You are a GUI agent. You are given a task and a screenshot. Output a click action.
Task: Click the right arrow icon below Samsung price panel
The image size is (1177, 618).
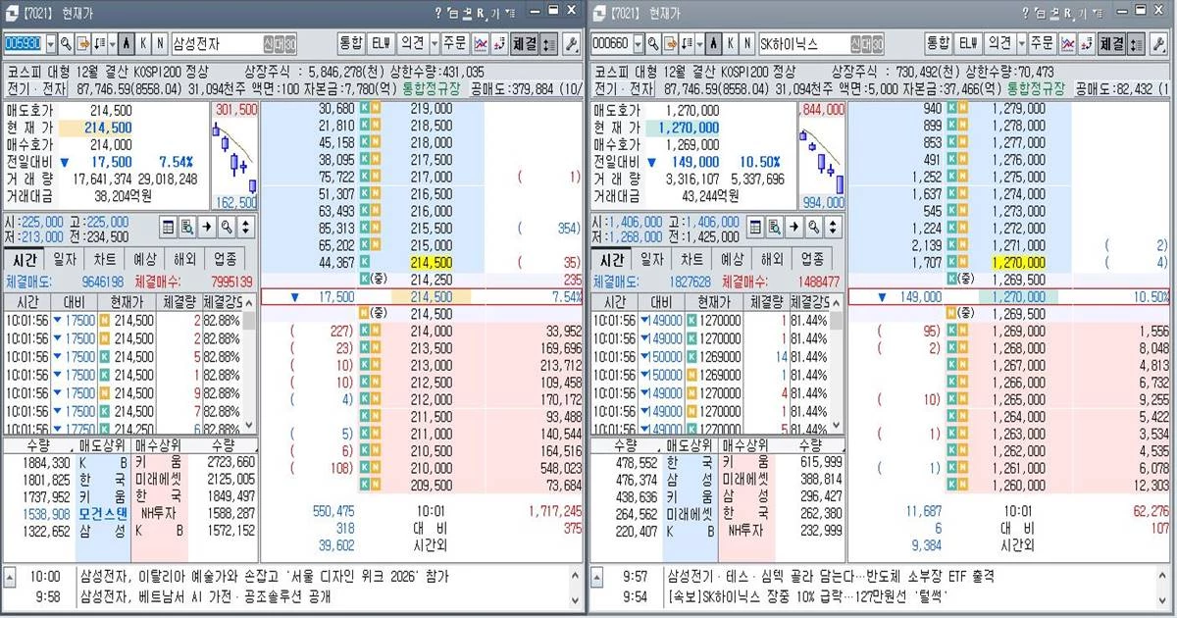pos(206,227)
